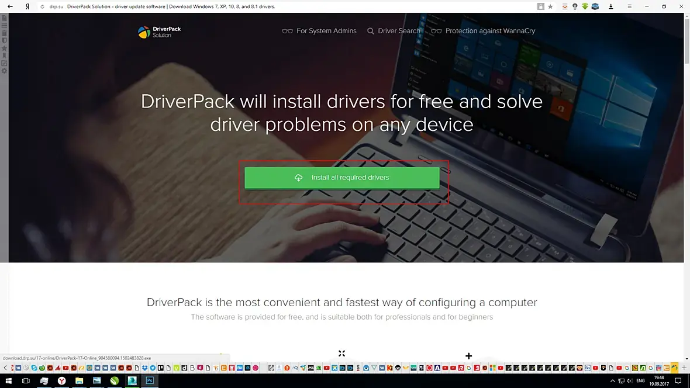Click the blue stacked-layers extension icon

tap(595, 6)
